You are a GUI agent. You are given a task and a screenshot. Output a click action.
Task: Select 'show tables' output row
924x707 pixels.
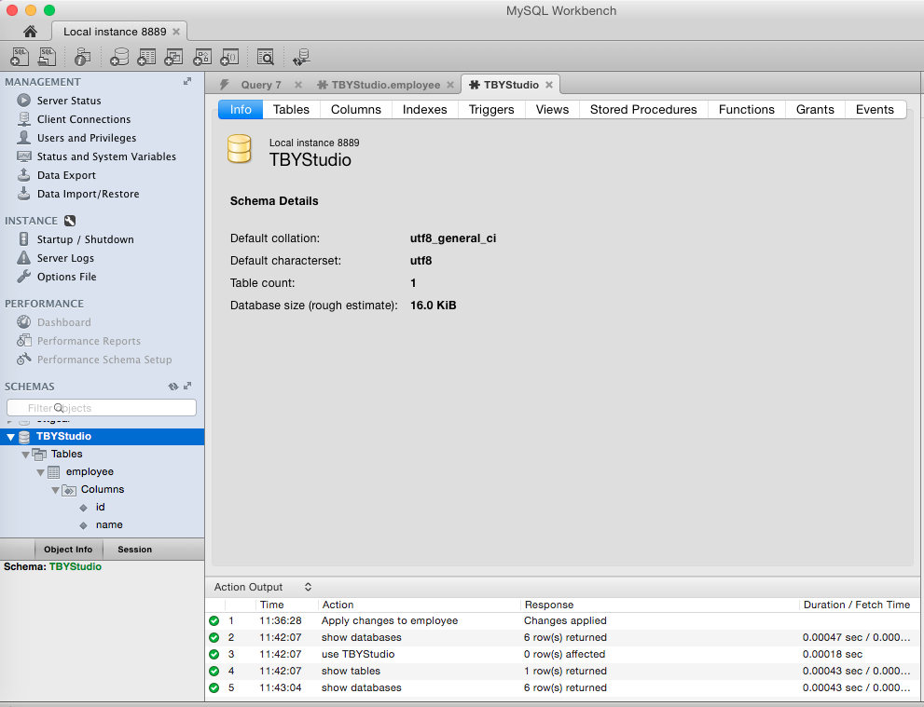pyautogui.click(x=562, y=671)
